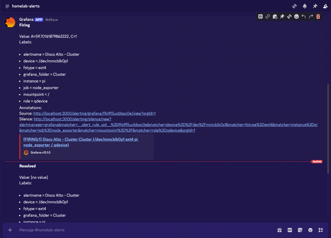Screen dimensions: 331x238
Task: Forward the Grafana message
Action: coord(311,16)
